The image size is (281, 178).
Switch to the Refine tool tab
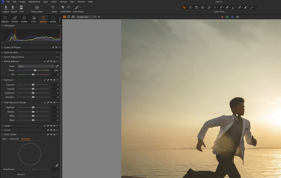coord(53,19)
